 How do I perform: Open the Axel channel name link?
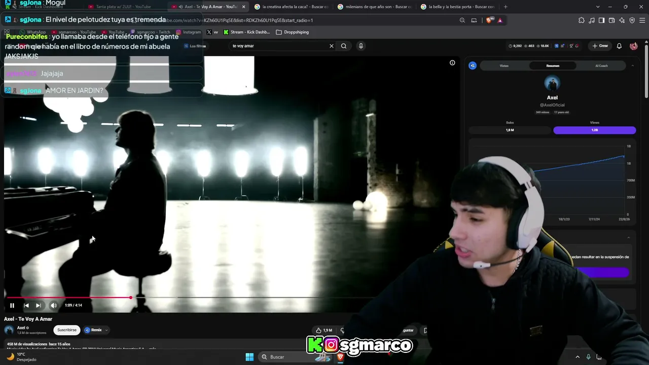point(21,328)
